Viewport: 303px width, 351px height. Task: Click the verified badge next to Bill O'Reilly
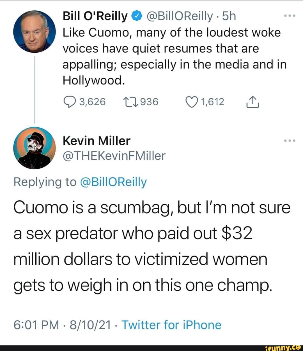tap(137, 15)
